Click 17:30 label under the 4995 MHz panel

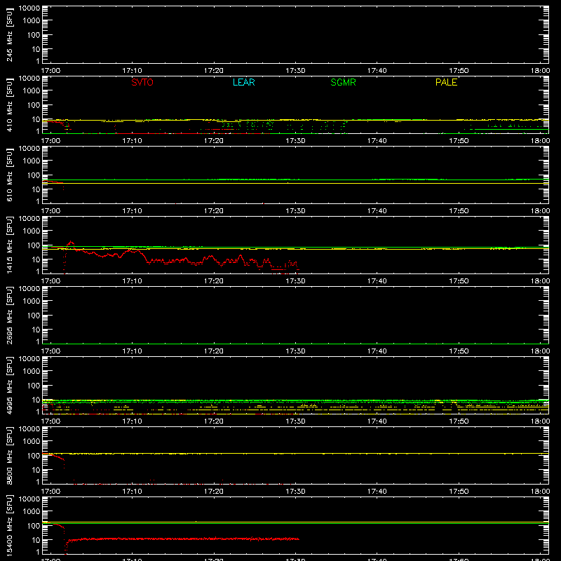pos(295,421)
